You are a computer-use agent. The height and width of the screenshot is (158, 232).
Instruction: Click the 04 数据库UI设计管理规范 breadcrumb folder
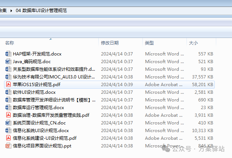click(41, 11)
